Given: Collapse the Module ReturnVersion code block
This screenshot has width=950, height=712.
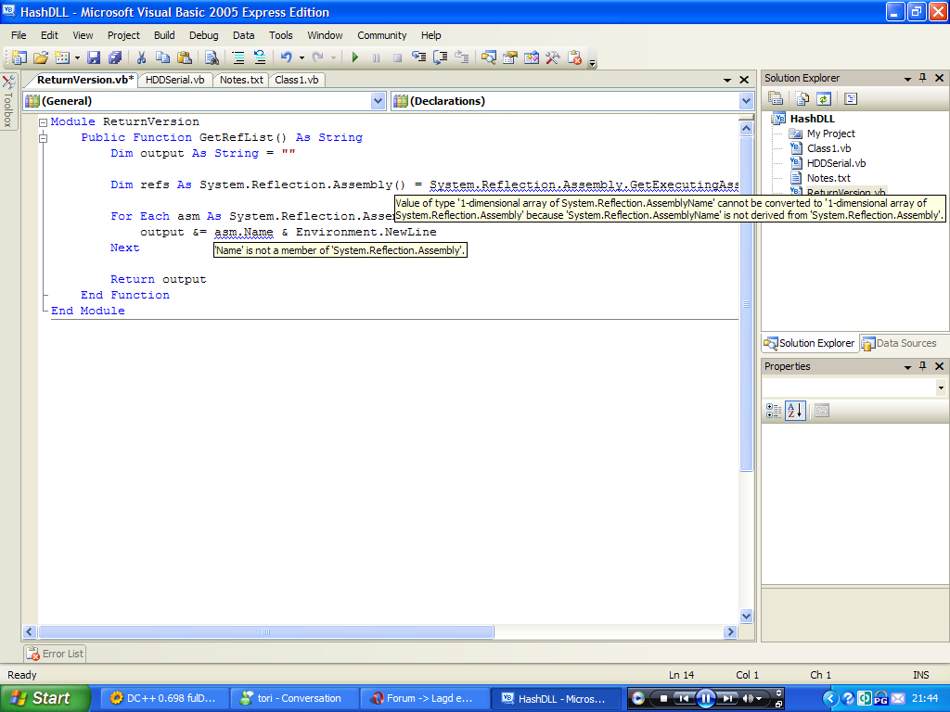Looking at the screenshot, I should coord(43,122).
